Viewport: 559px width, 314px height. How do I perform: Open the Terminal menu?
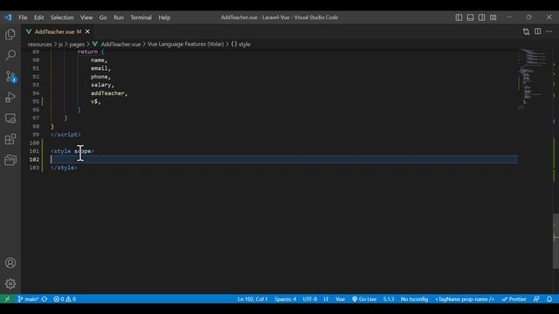tap(141, 17)
